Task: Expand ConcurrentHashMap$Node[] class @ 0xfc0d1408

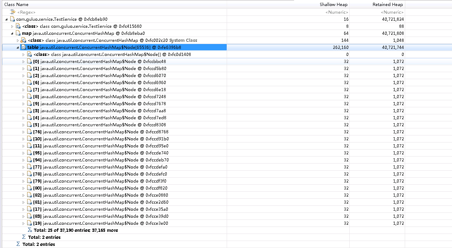Action: pyautogui.click(x=24, y=55)
